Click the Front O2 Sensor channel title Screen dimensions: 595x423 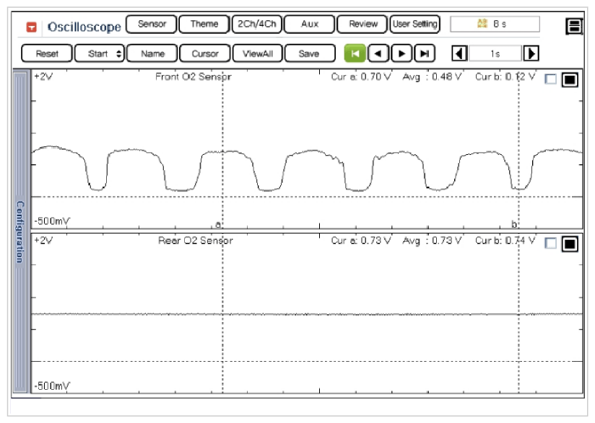coord(193,77)
